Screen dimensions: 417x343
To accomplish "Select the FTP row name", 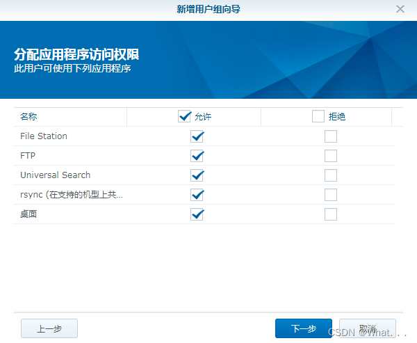I will tap(28, 156).
